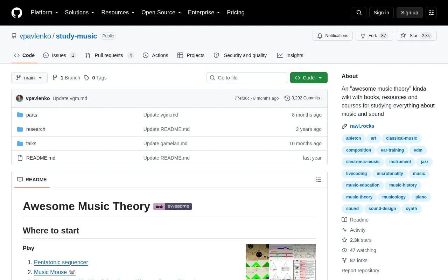Screen dimensions: 448x280
Task: Open the parts folder icon
Action: [x=20, y=115]
